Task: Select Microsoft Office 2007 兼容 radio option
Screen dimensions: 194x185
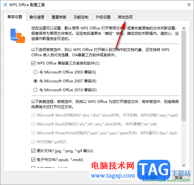Action: (x=35, y=81)
